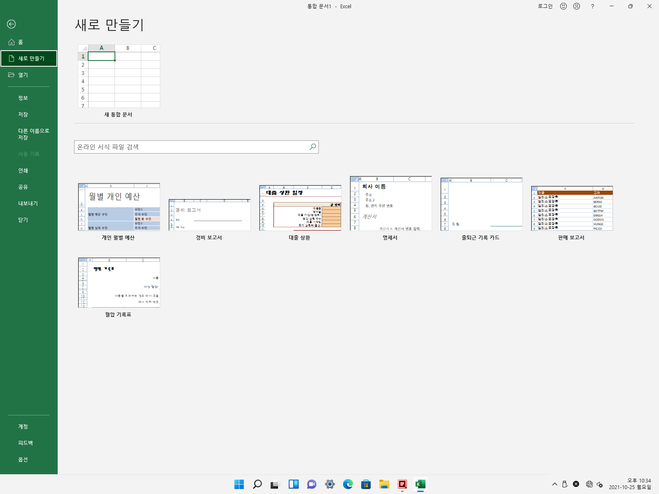This screenshot has height=494, width=659.
Task: Open 옵션 (Options) dialog
Action: point(29,459)
